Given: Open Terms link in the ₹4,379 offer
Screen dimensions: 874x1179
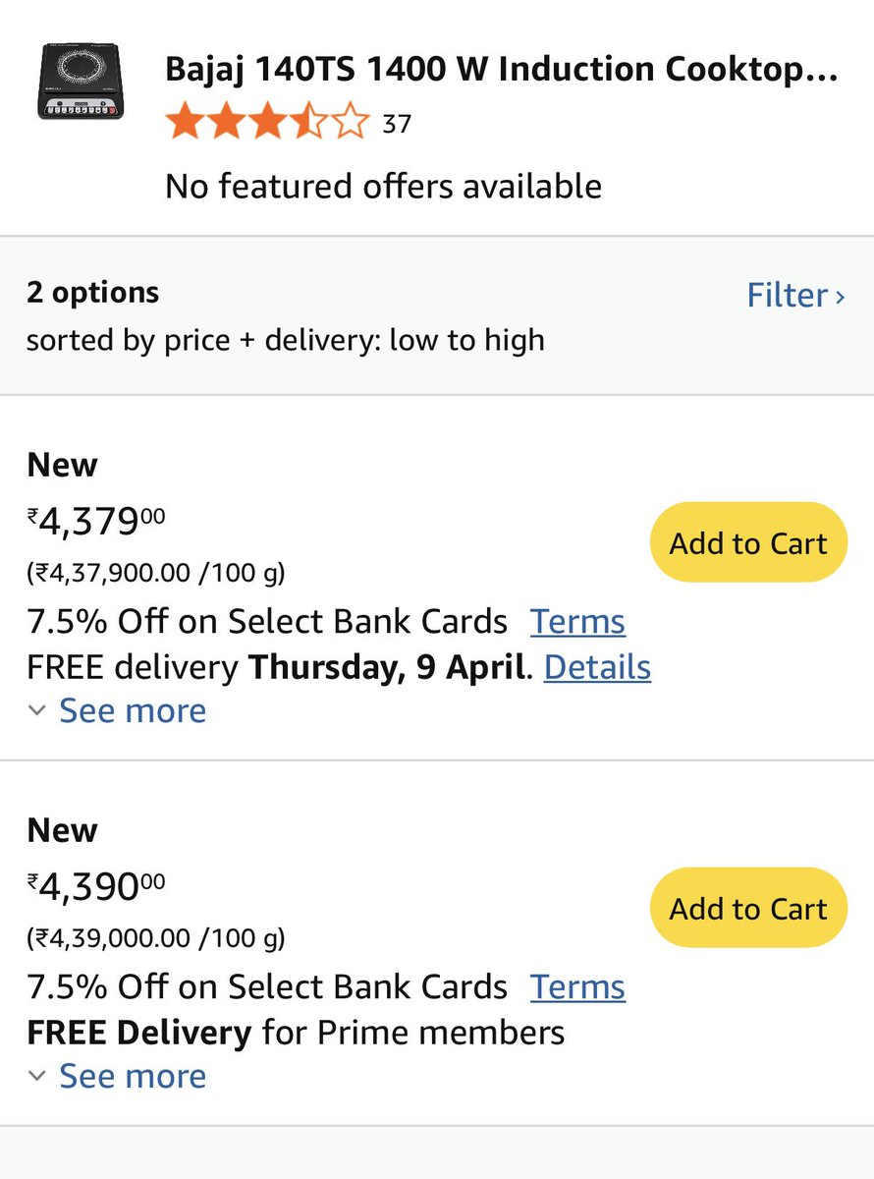Looking at the screenshot, I should (577, 622).
